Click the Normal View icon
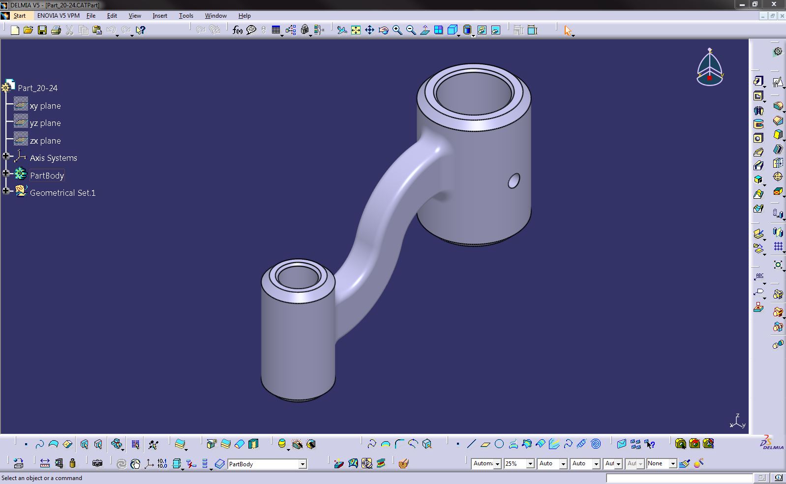 [x=424, y=30]
